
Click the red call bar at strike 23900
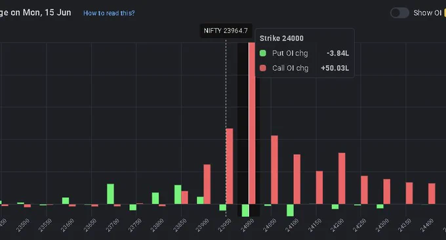(207, 184)
